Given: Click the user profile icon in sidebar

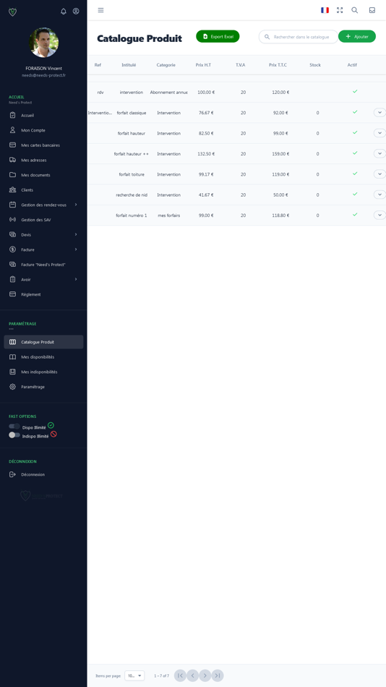Looking at the screenshot, I should point(76,12).
